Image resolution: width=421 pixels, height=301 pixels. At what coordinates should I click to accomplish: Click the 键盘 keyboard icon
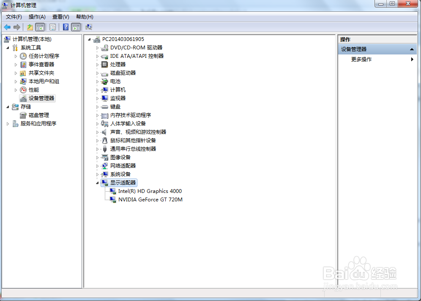coord(105,107)
